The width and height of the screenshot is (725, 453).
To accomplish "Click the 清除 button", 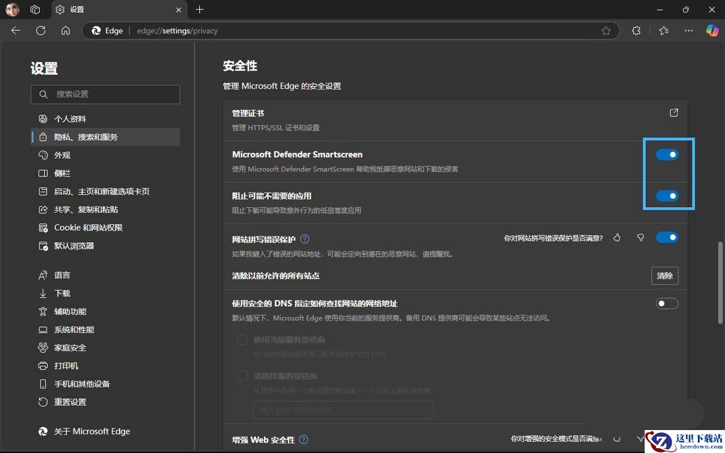I will (665, 275).
